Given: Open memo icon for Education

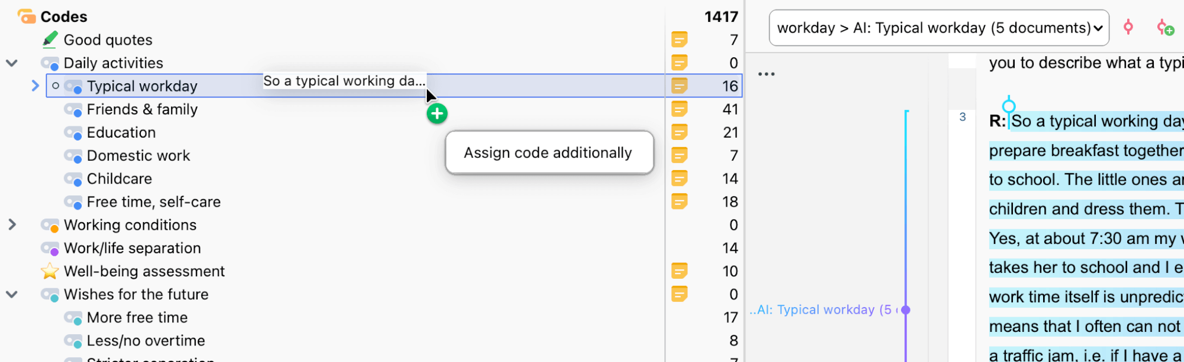Looking at the screenshot, I should (680, 132).
